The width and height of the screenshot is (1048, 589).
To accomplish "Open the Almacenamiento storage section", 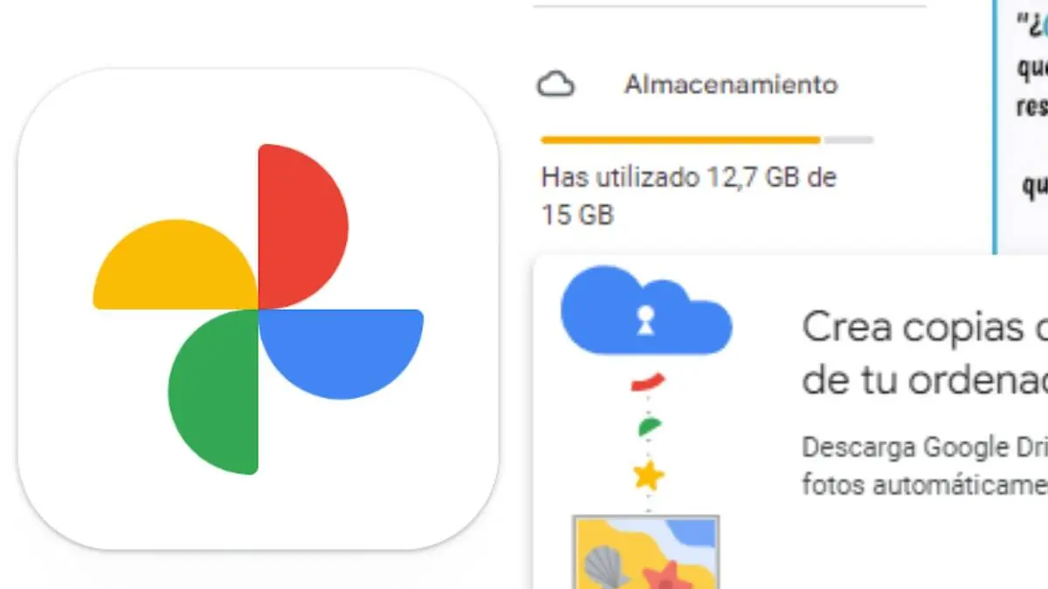I will click(730, 85).
